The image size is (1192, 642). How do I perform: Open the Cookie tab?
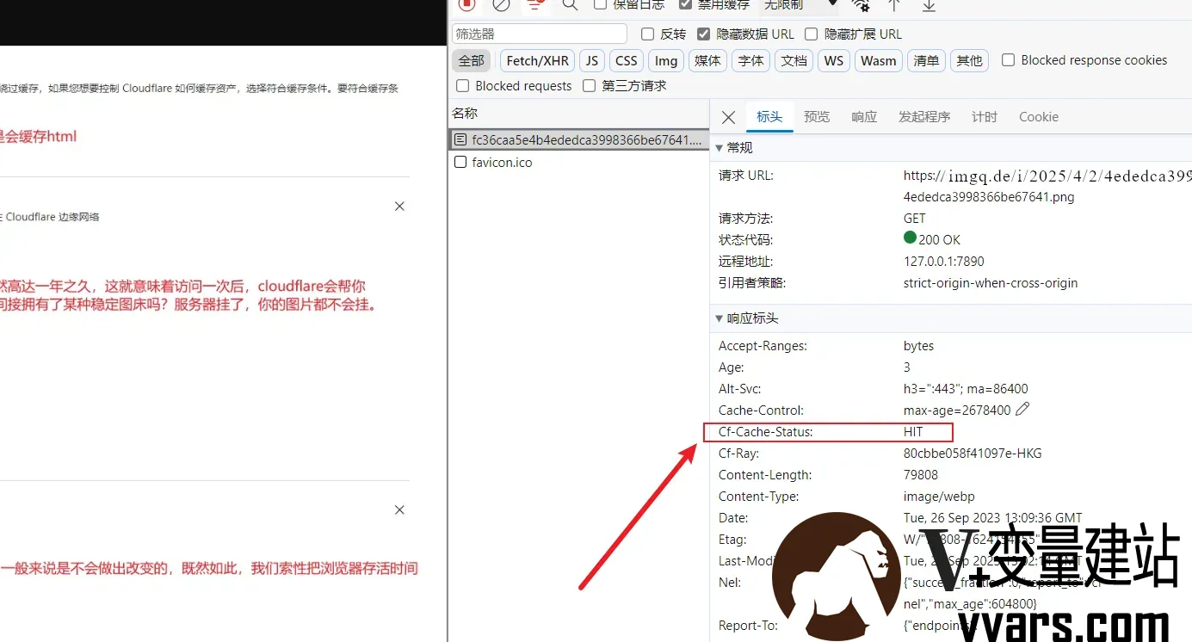coord(1039,117)
